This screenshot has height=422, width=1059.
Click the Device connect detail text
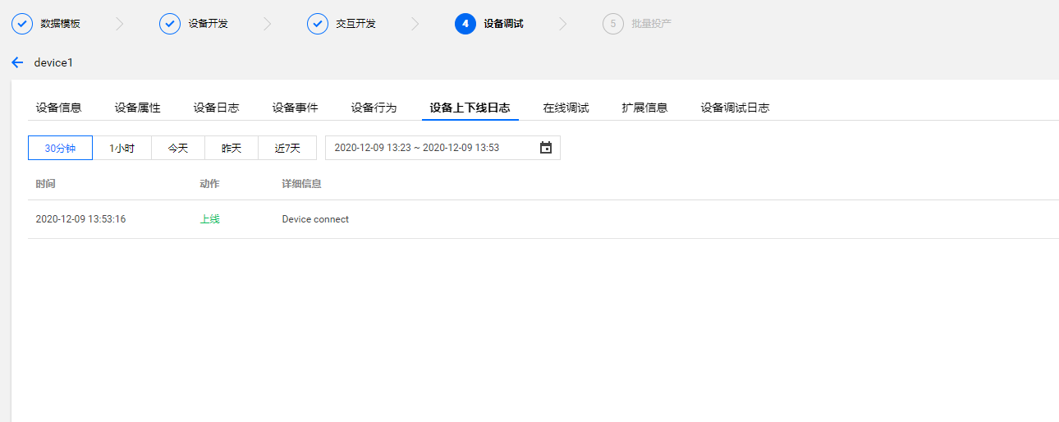(x=315, y=219)
